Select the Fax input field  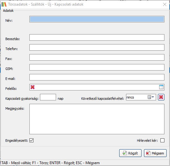[97, 58]
